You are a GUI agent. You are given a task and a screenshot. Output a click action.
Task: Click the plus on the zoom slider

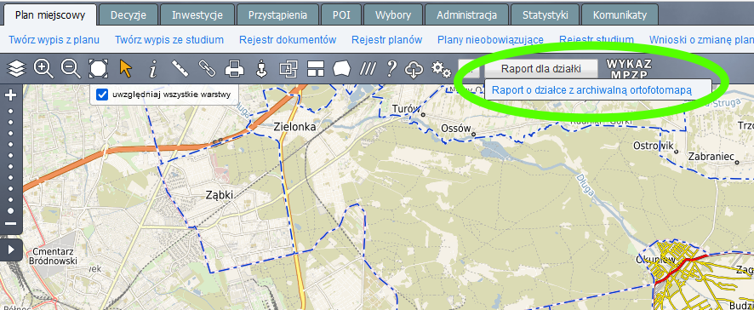(x=10, y=95)
